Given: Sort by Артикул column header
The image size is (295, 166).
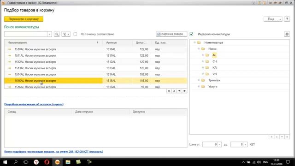Looking at the screenshot, I should (x=118, y=43).
